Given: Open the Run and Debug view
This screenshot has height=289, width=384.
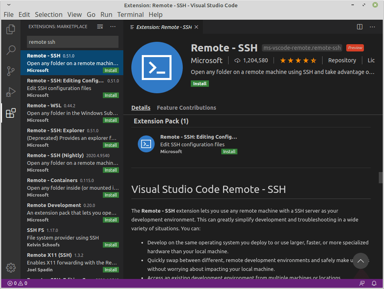Looking at the screenshot, I should point(11,92).
